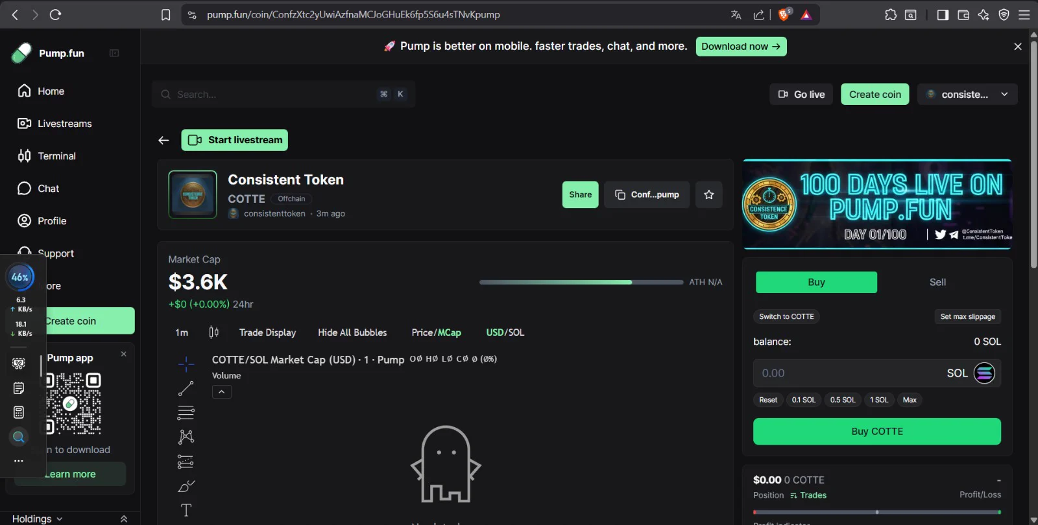This screenshot has width=1038, height=525.
Task: Collapse the Pump.fun sidebar panel
Action: [114, 53]
